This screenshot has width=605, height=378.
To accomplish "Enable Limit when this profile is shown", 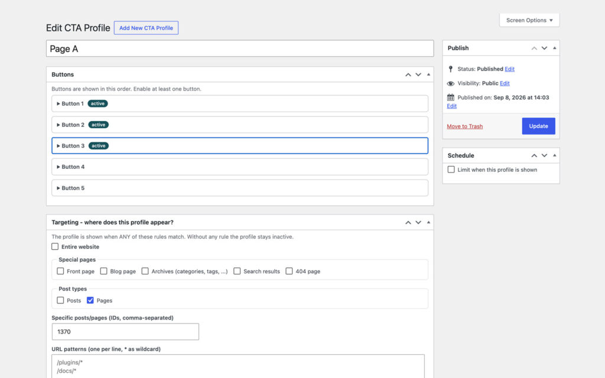I will coord(451,170).
